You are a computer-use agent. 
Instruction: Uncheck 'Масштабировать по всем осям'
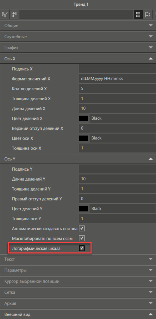[x=82, y=238]
